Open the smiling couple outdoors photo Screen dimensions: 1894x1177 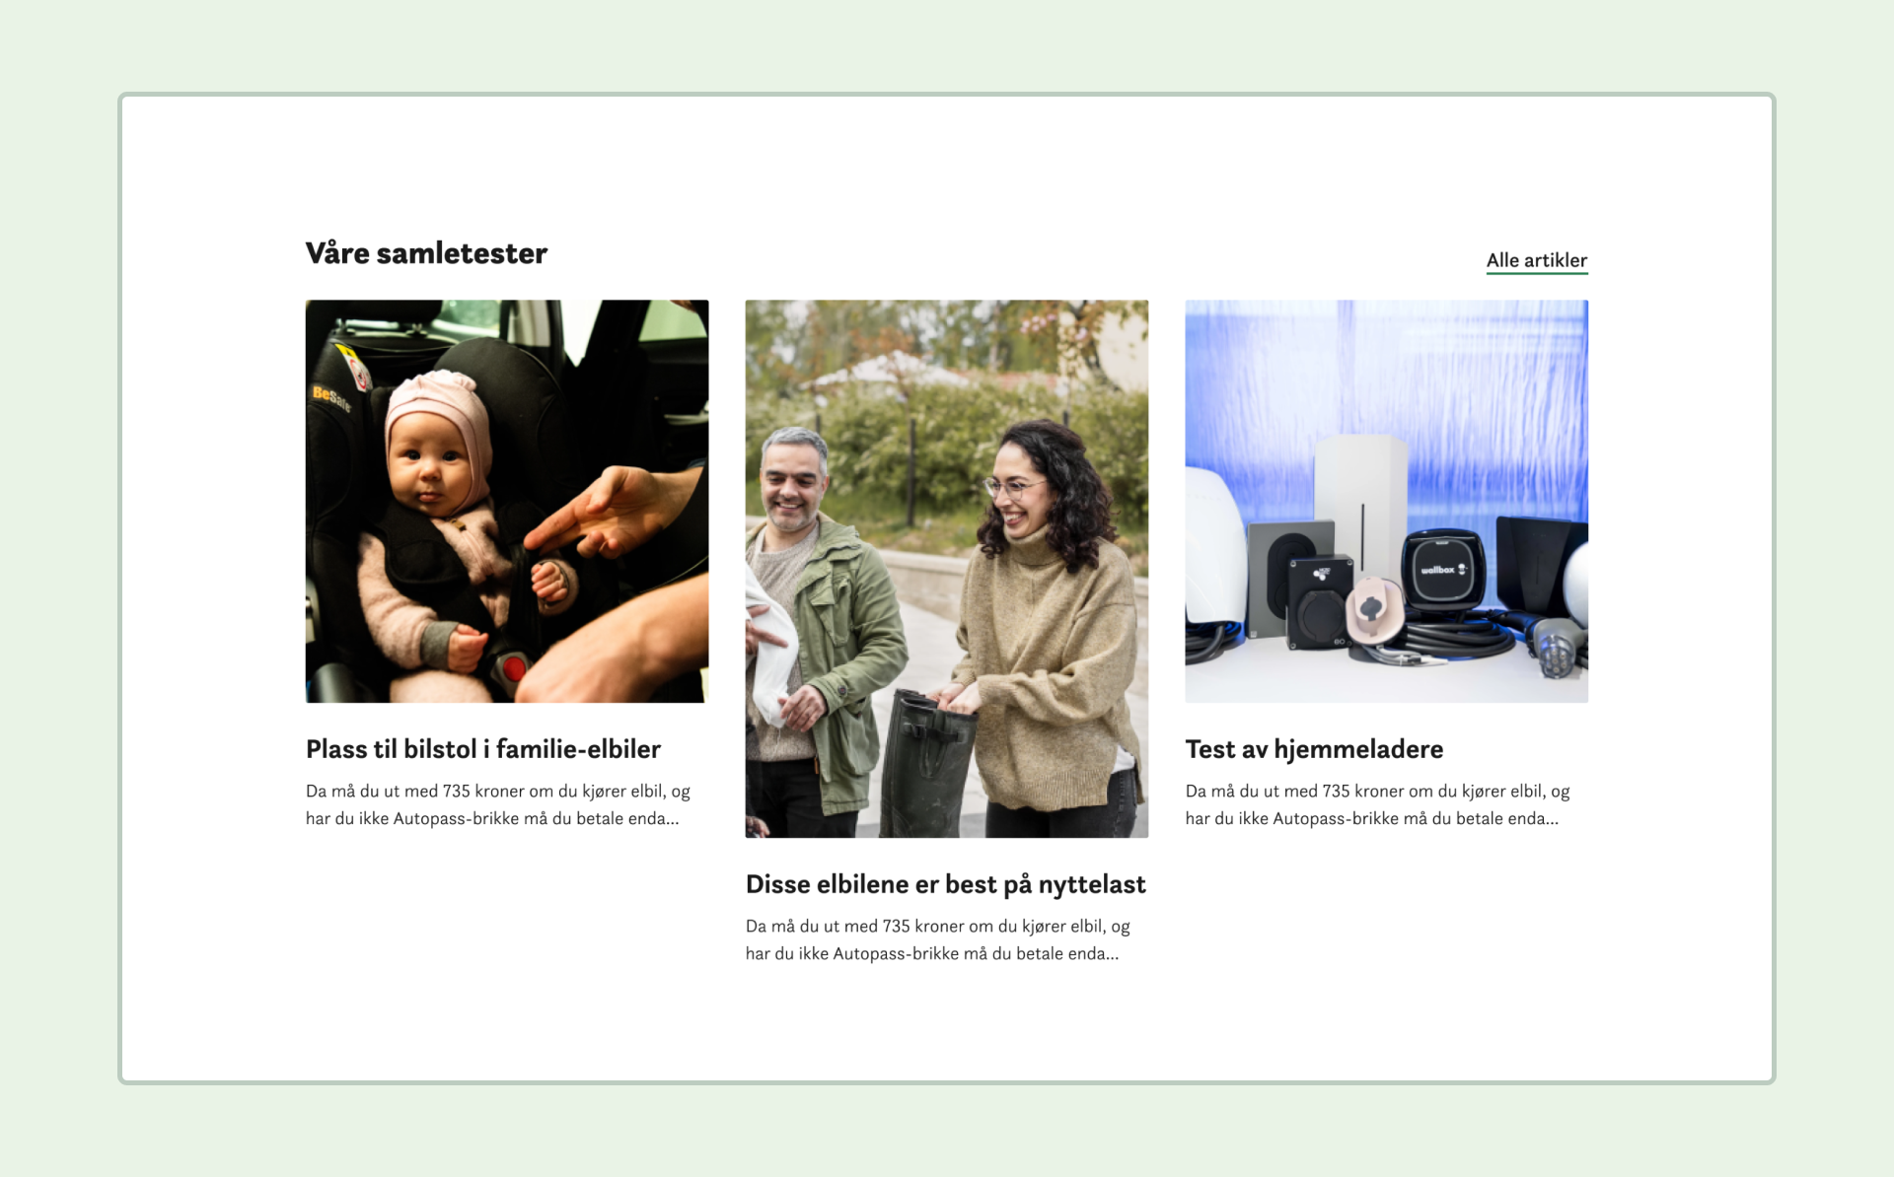pos(947,569)
